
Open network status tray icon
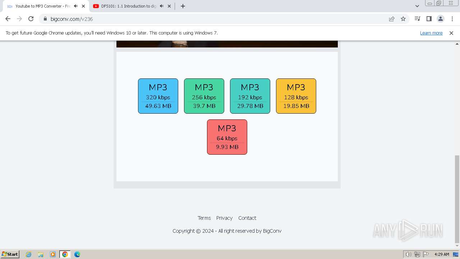[x=417, y=254]
